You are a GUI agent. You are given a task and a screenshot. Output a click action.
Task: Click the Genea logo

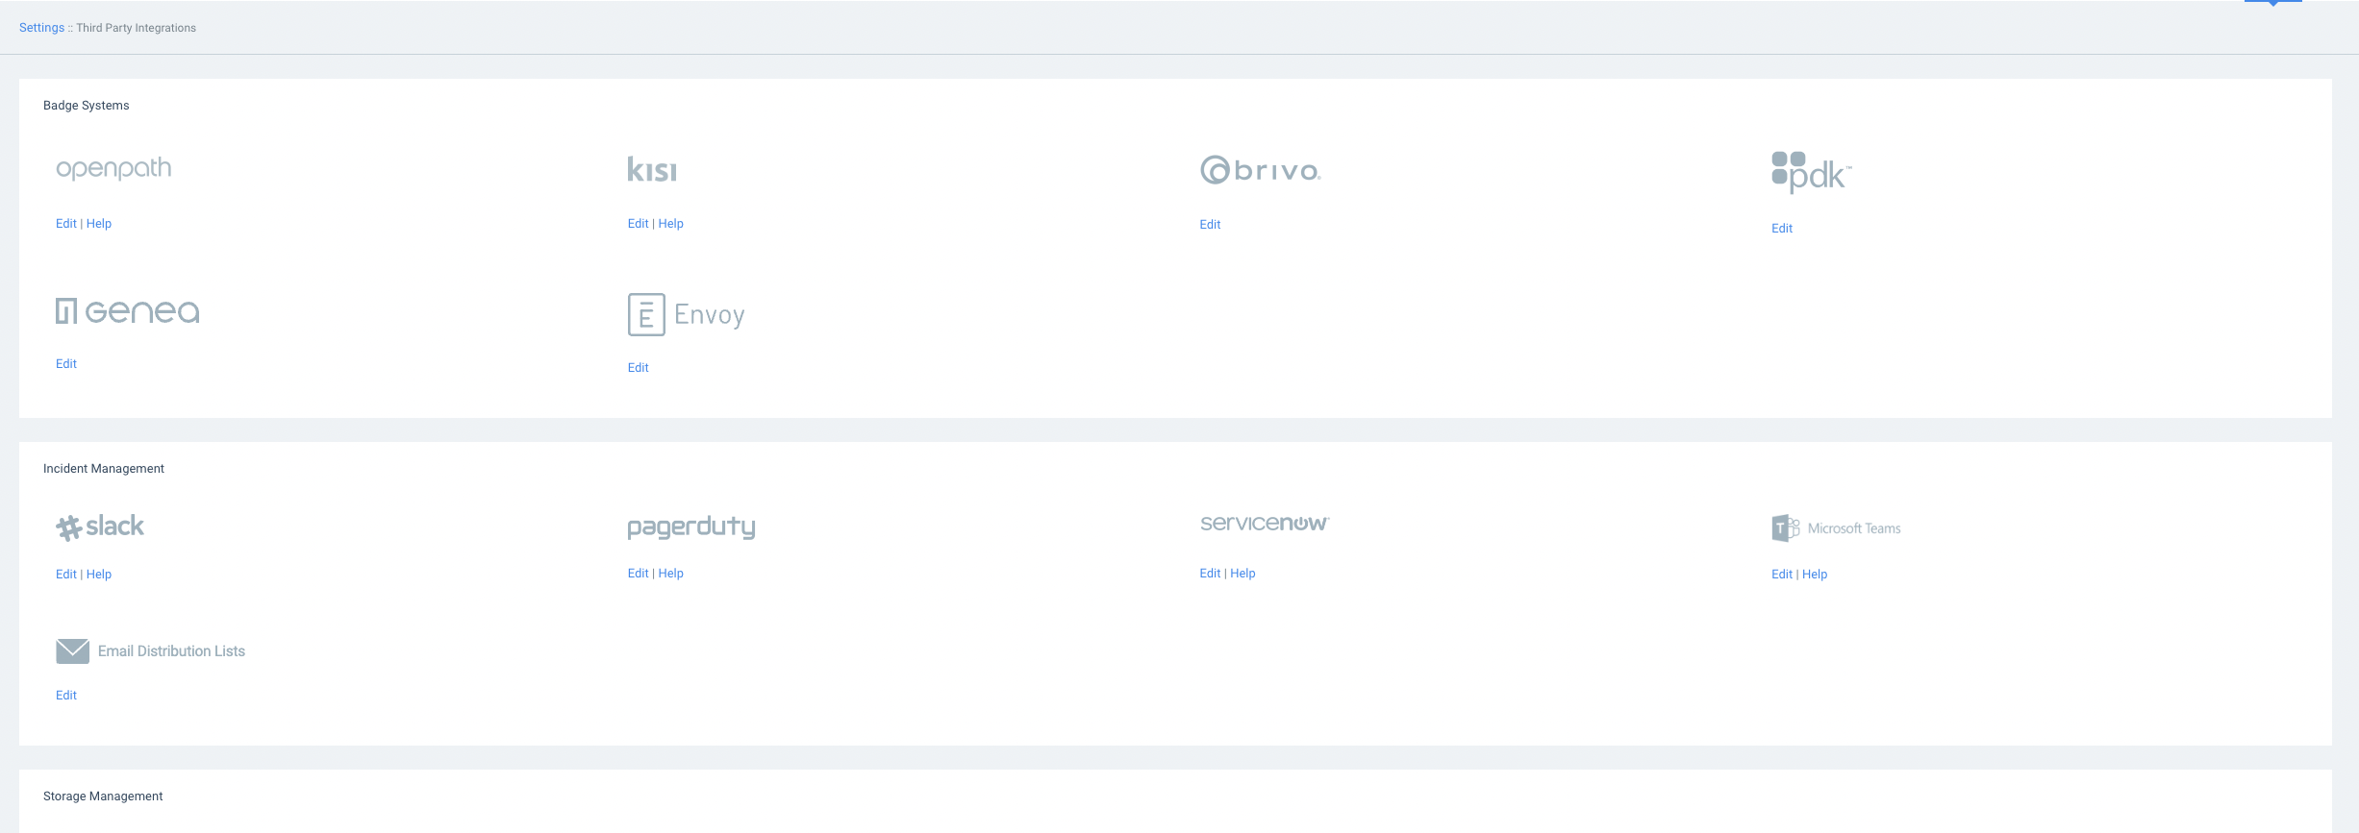point(127,311)
